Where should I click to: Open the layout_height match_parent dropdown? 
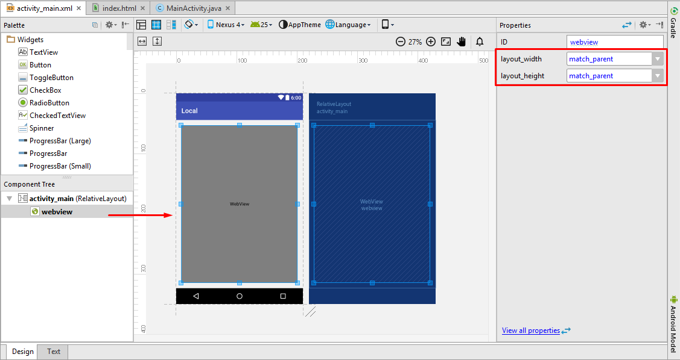tap(657, 75)
